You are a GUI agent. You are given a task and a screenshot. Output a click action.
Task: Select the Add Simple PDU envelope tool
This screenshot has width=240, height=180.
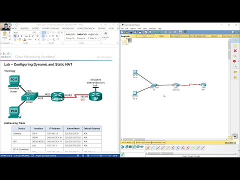(x=235, y=72)
